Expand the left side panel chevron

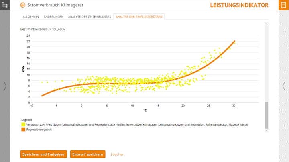[5, 86]
